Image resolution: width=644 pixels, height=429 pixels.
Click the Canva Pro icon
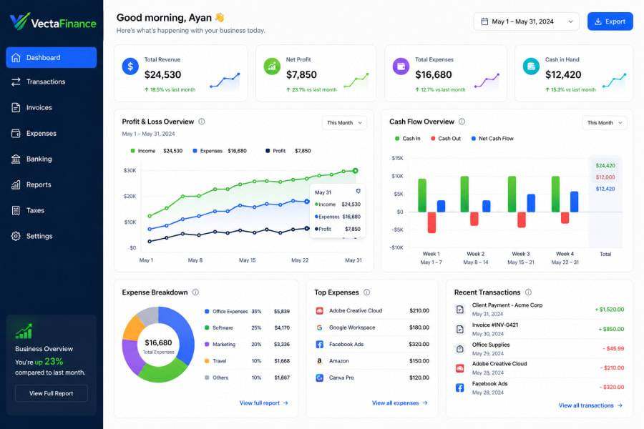[320, 378]
